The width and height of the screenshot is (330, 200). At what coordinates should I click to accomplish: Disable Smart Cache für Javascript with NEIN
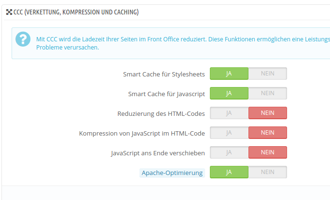(268, 93)
